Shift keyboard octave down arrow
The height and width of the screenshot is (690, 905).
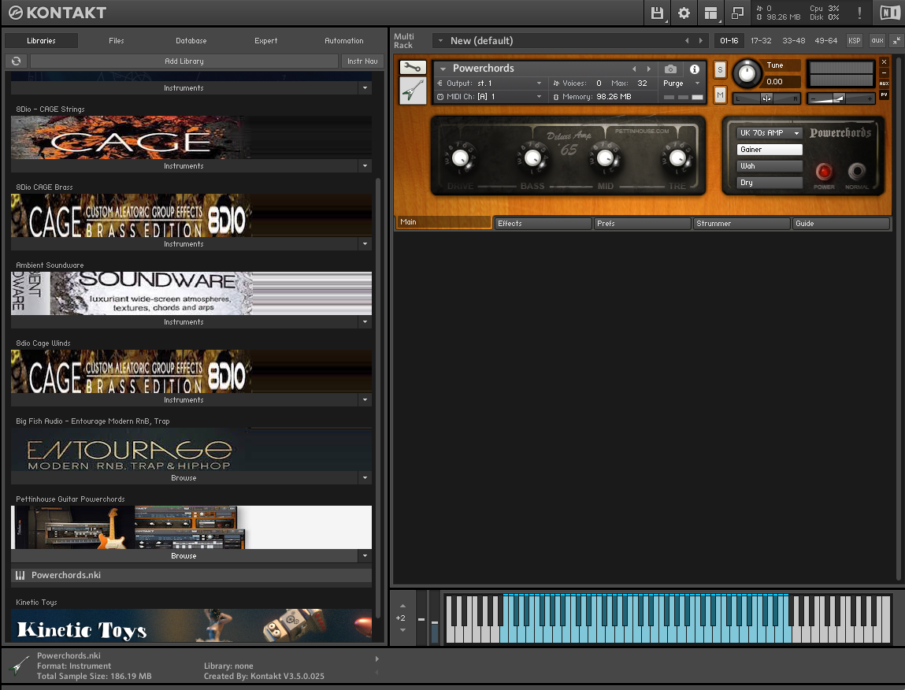(x=402, y=630)
